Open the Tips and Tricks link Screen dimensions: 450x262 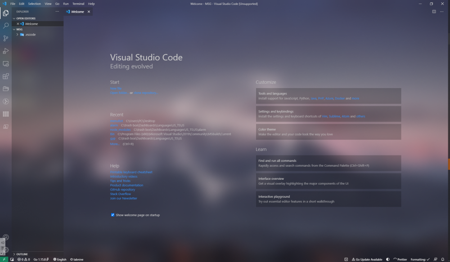click(x=120, y=181)
